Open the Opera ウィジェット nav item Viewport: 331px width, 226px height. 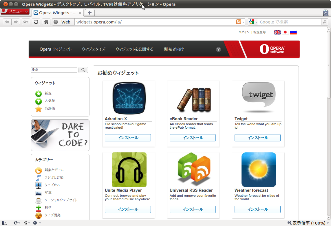(56, 49)
